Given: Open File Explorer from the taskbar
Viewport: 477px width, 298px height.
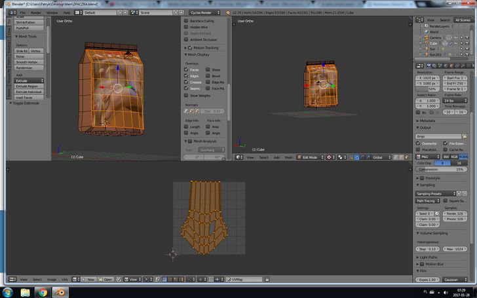Looking at the screenshot, I should click(26, 293).
